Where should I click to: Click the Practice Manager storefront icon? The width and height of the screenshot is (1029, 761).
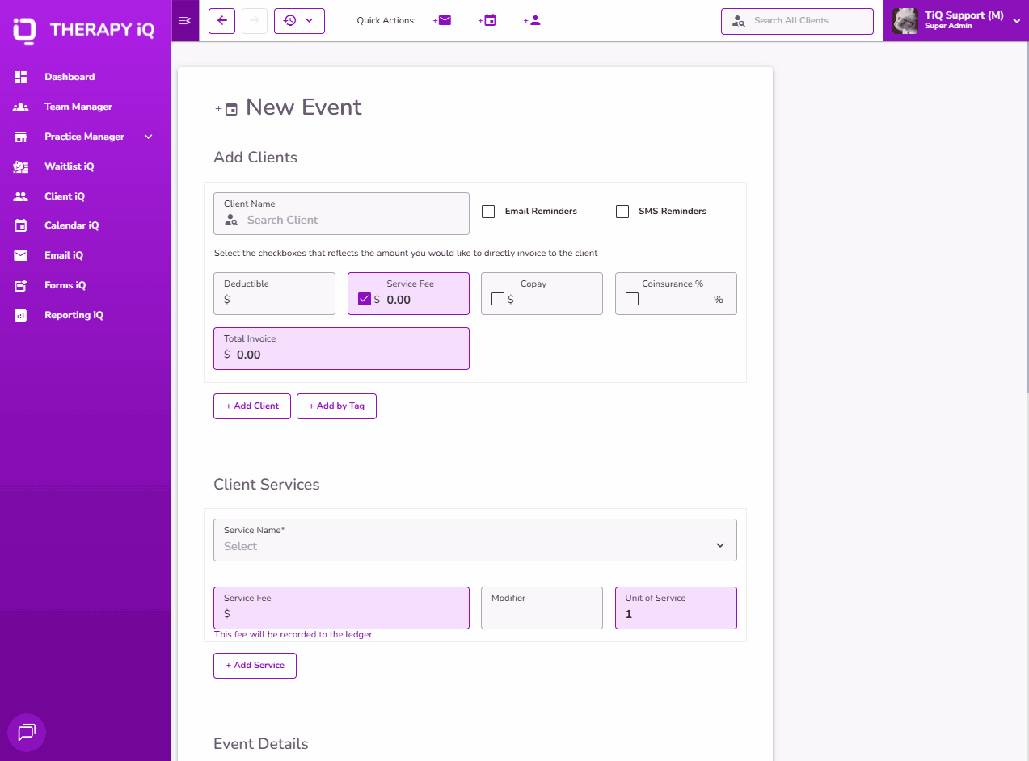click(21, 137)
